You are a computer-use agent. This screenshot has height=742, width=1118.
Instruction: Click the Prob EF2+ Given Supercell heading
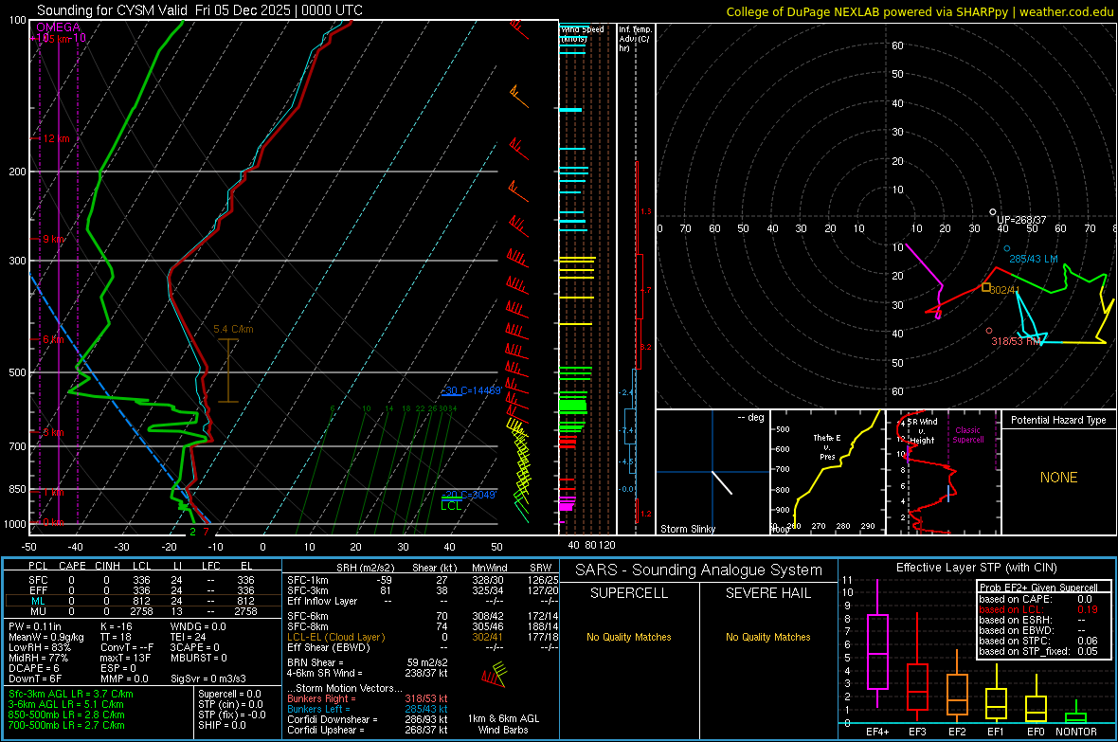pos(1038,588)
